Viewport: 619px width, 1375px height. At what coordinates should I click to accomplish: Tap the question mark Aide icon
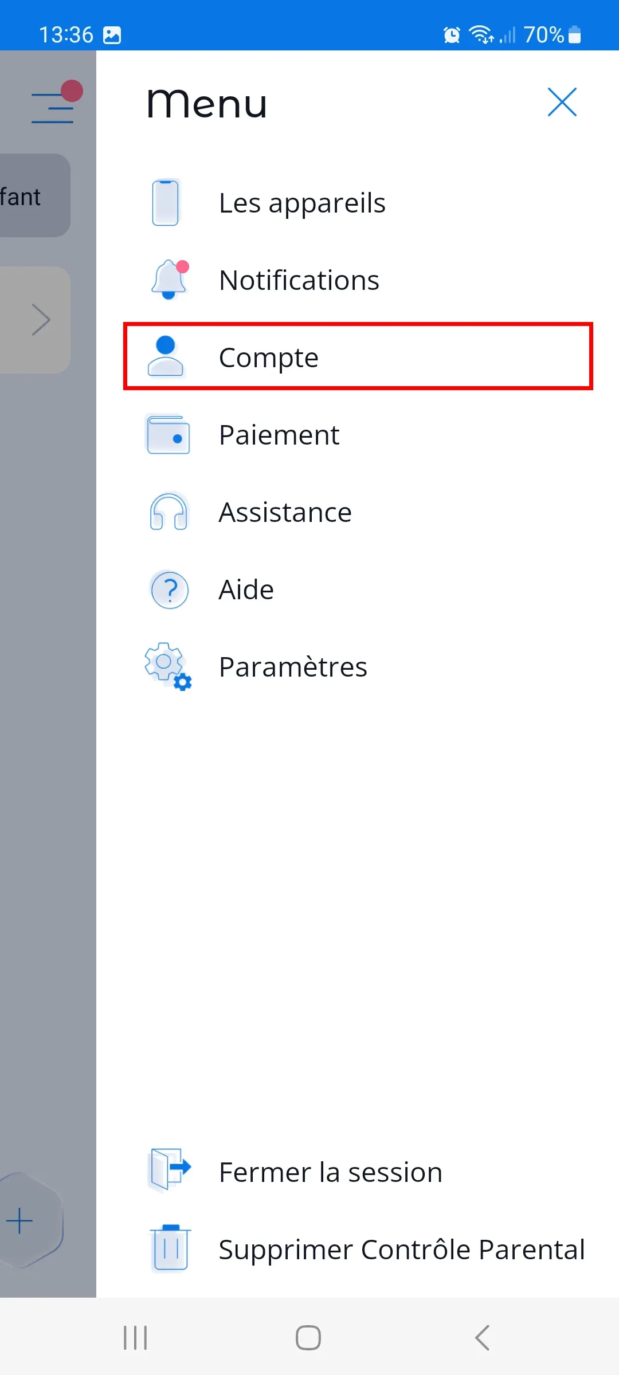click(169, 590)
